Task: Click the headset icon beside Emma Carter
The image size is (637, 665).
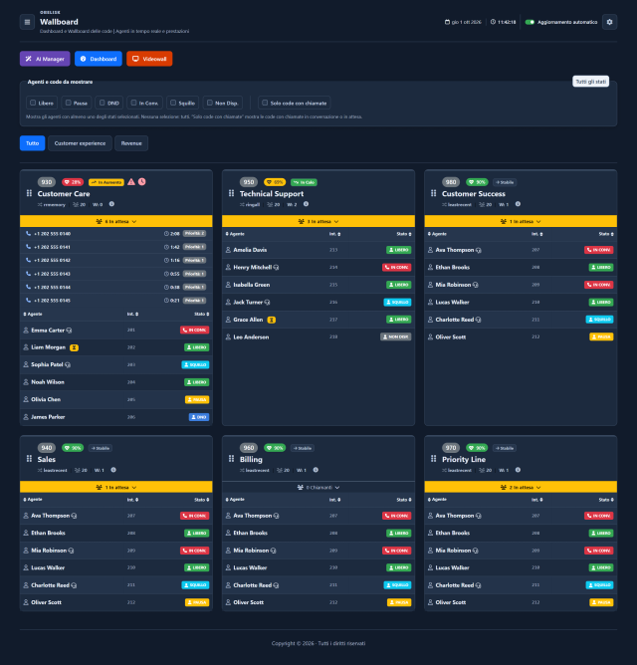Action: (x=69, y=331)
